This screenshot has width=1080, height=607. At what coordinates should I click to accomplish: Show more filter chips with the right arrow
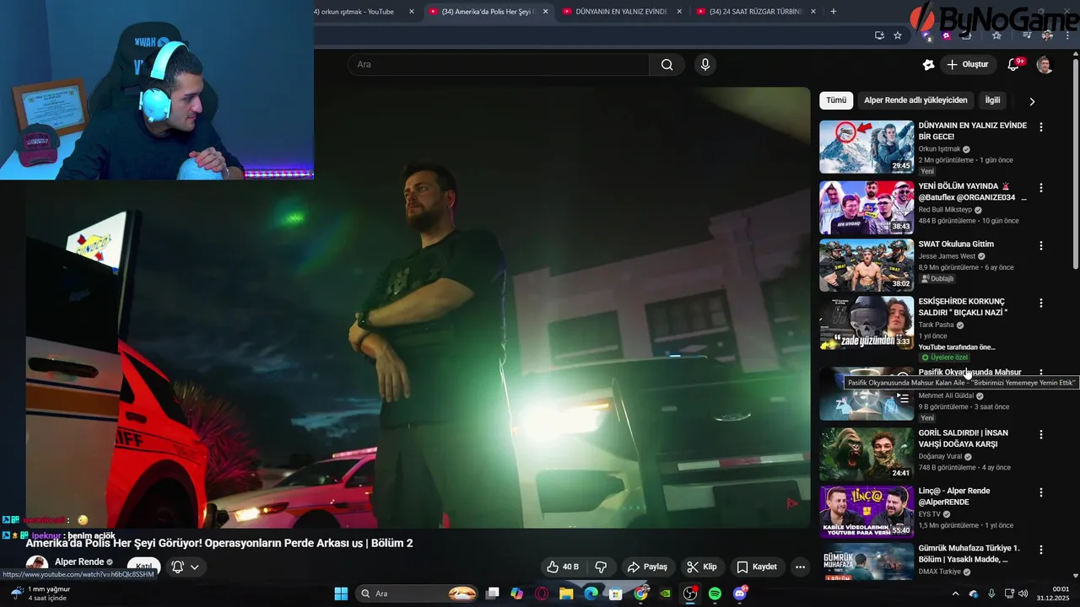[x=1032, y=101]
